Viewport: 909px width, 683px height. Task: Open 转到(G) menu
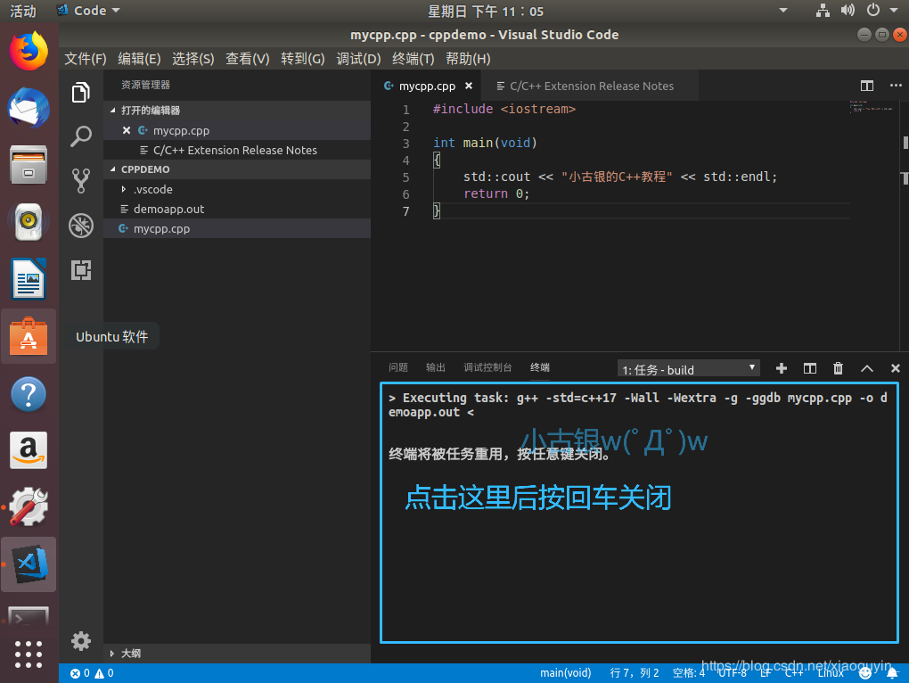(x=303, y=59)
